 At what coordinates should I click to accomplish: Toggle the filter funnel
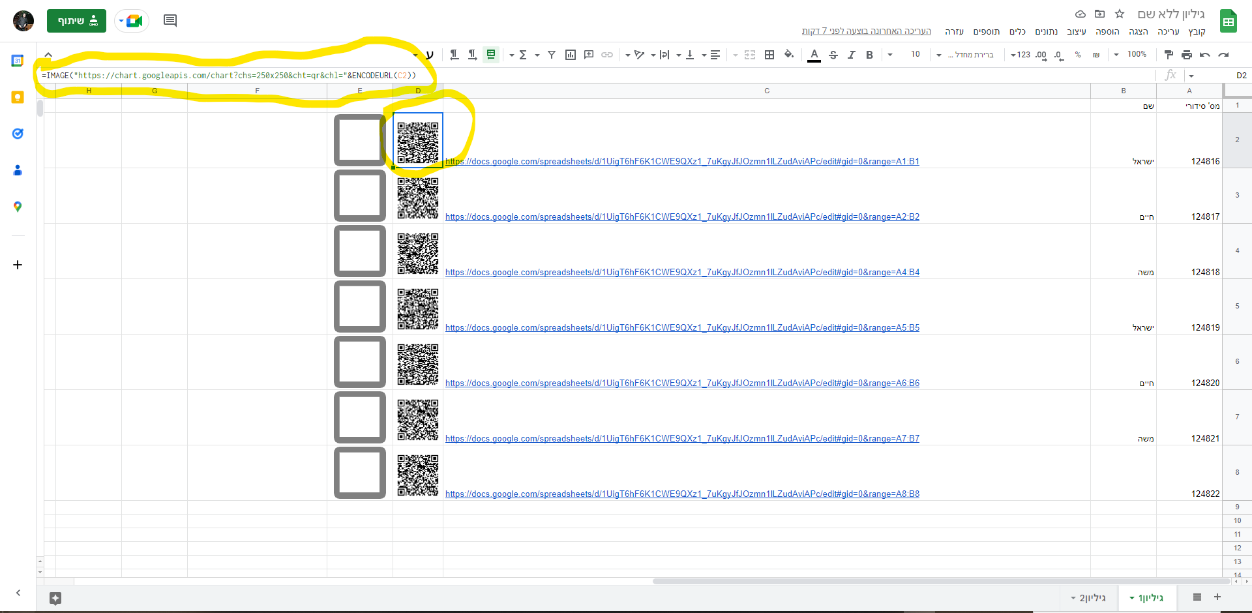point(552,55)
